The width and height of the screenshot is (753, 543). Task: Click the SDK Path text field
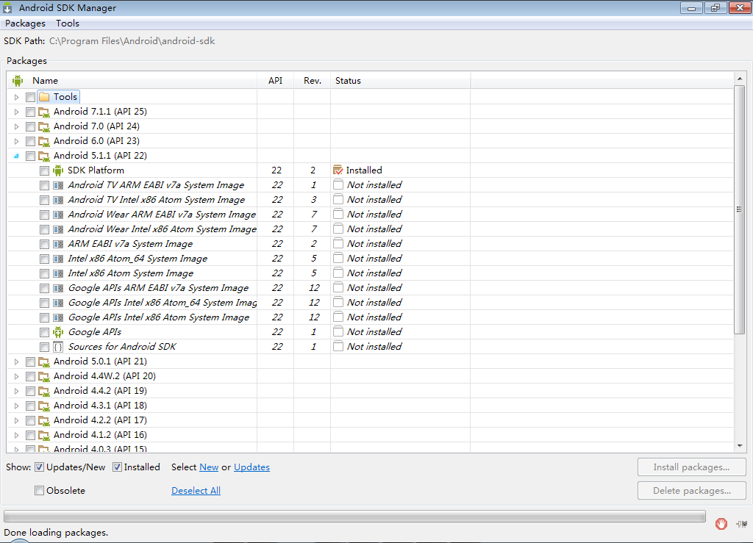[x=132, y=41]
